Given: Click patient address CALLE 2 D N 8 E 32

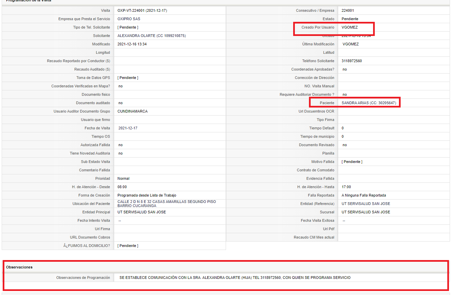Looking at the screenshot, I should [x=167, y=204].
